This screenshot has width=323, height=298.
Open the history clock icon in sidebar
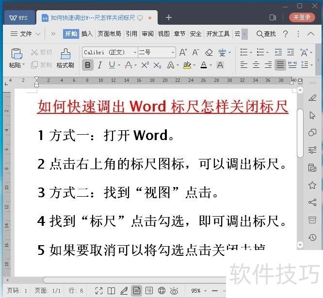point(312,237)
